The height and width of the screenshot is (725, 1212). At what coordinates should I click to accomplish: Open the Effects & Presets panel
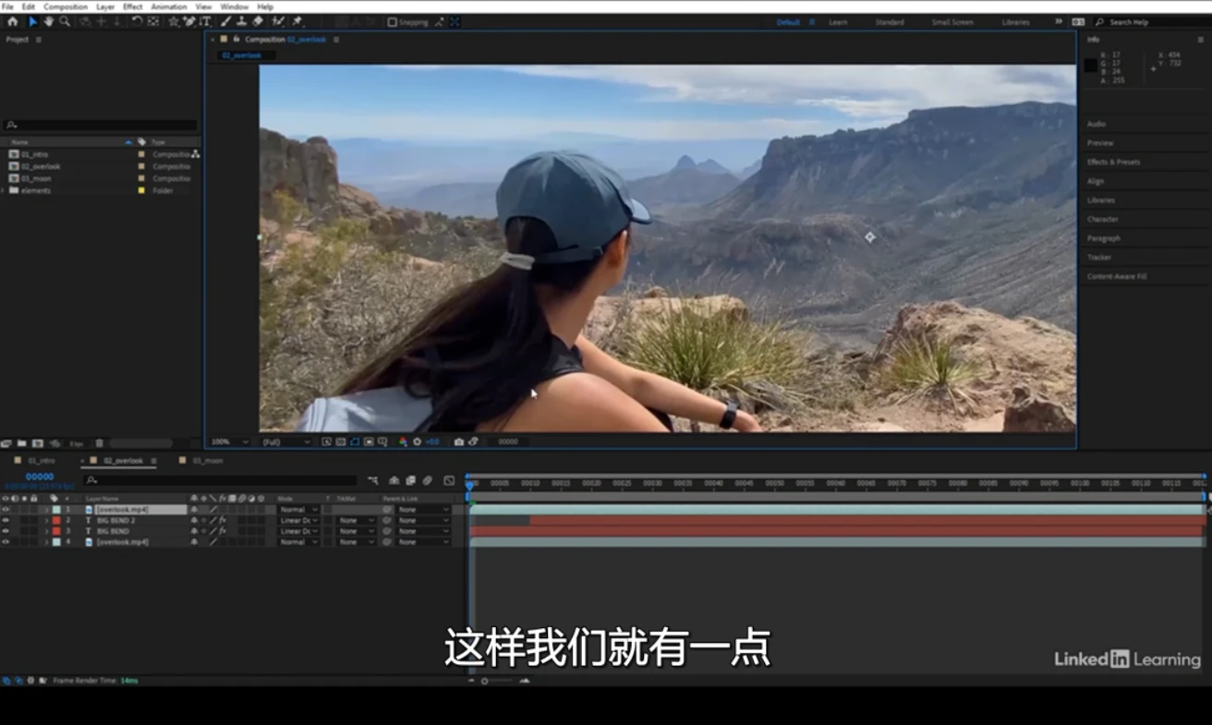click(x=1113, y=162)
